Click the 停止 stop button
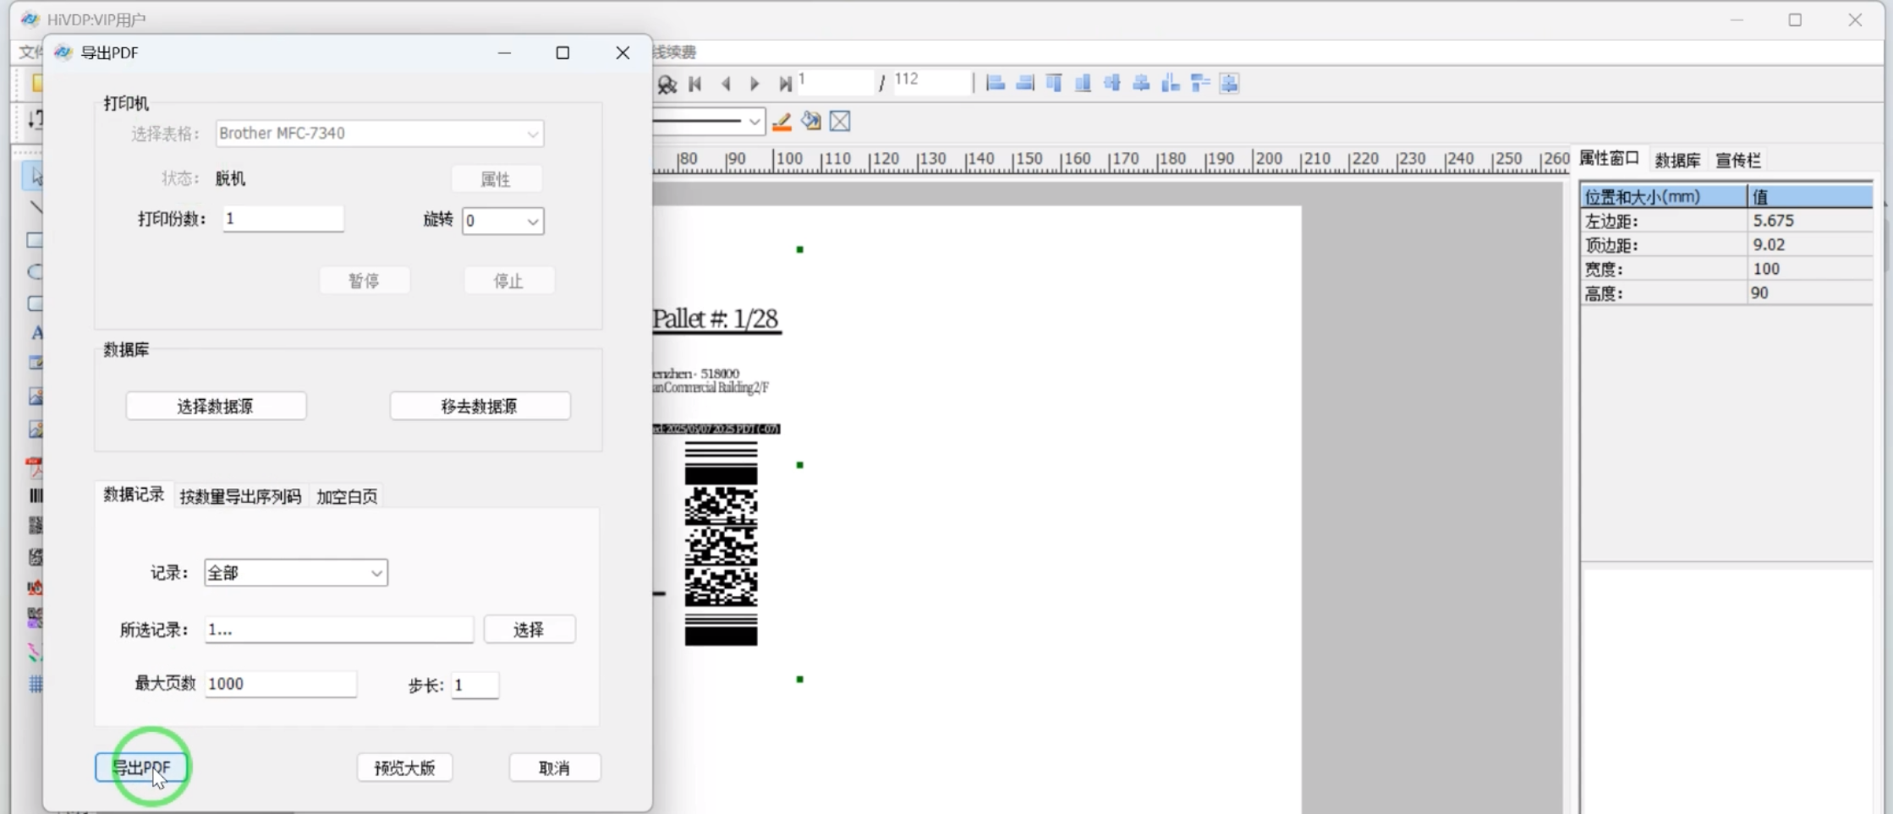 tap(509, 281)
